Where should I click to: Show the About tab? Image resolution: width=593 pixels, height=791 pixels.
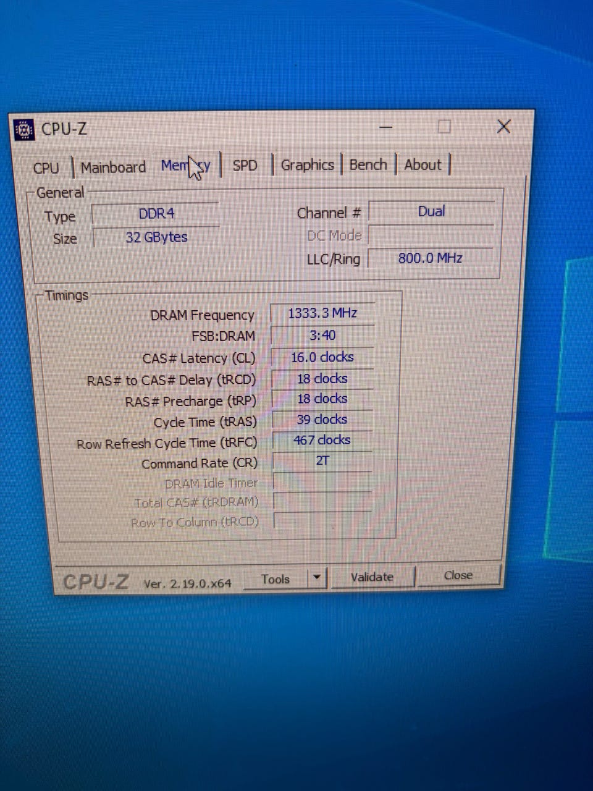423,164
